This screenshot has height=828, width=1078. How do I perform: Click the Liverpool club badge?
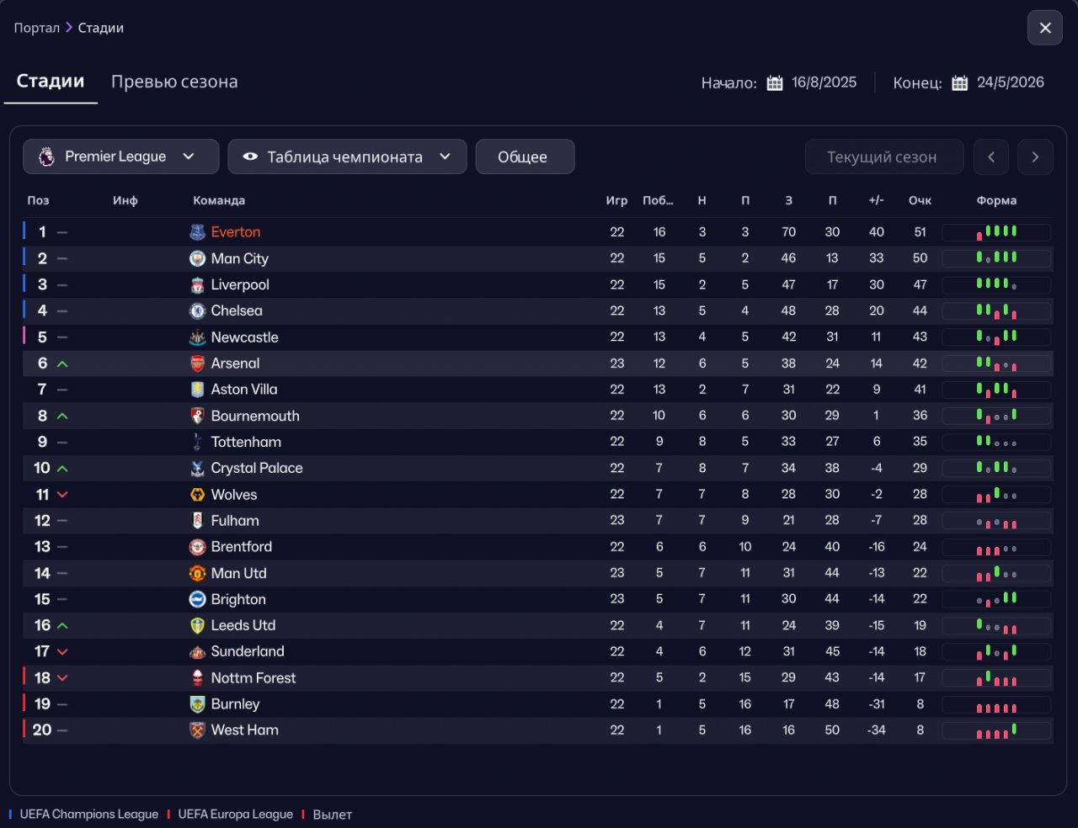tap(197, 285)
